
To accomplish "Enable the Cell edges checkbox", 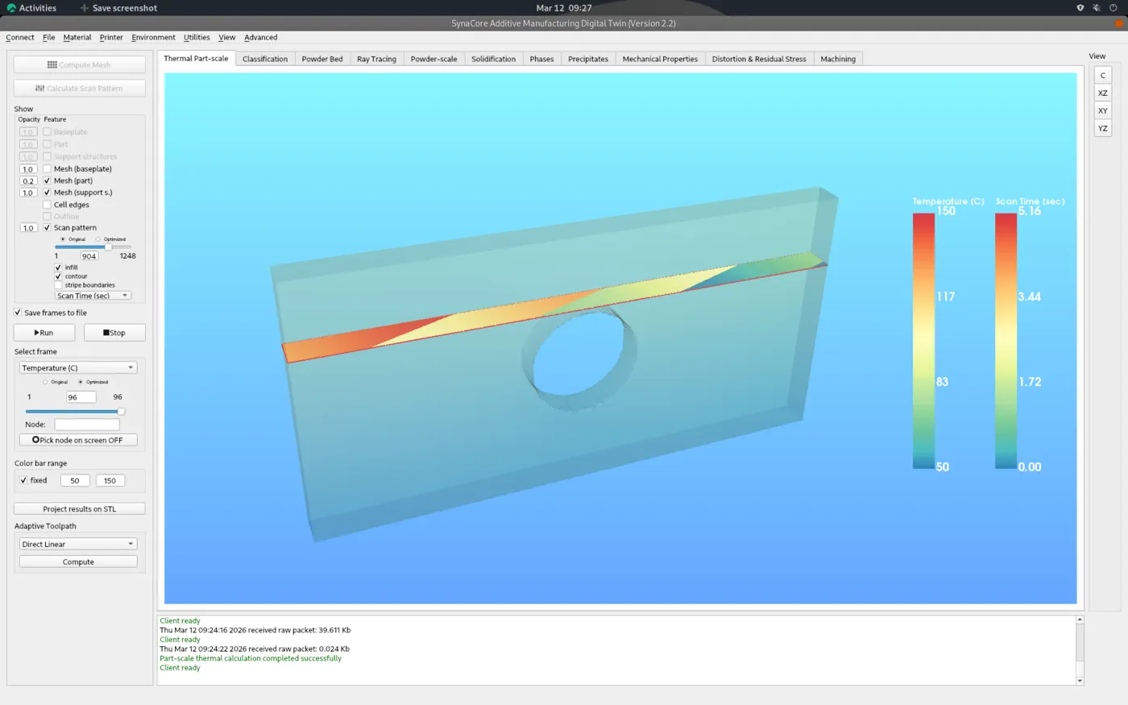I will 47,205.
